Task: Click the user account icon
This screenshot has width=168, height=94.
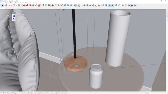Action: tap(79, 5)
